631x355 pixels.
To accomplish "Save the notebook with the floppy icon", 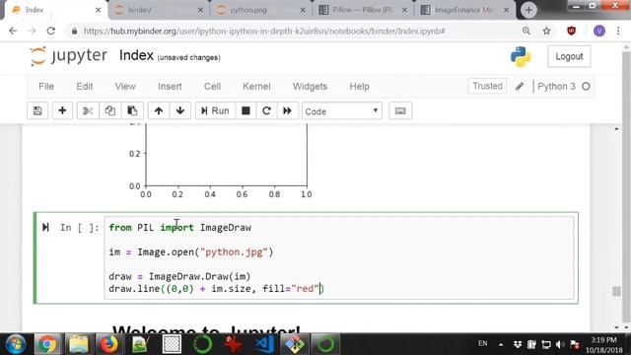I will 37,110.
